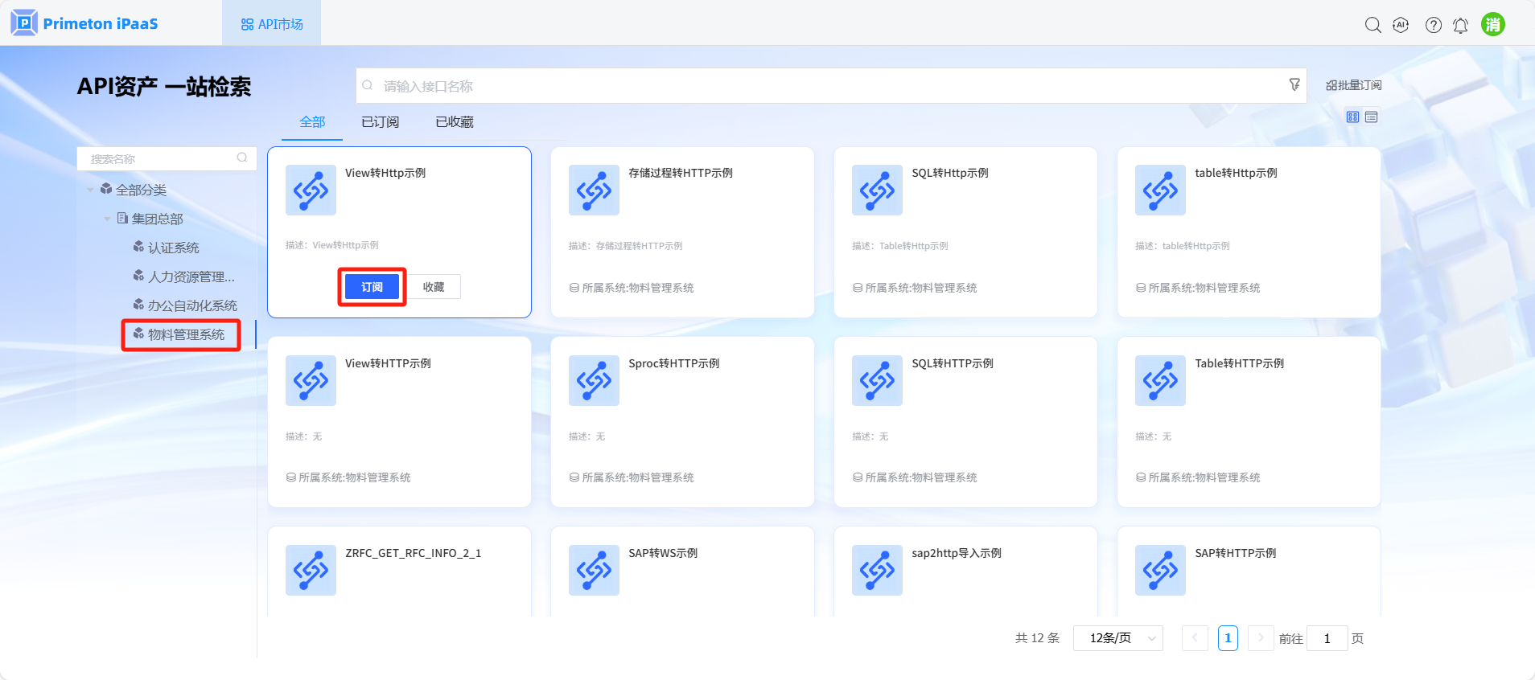Open the API市场 tab
This screenshot has height=680, width=1535.
tap(272, 24)
